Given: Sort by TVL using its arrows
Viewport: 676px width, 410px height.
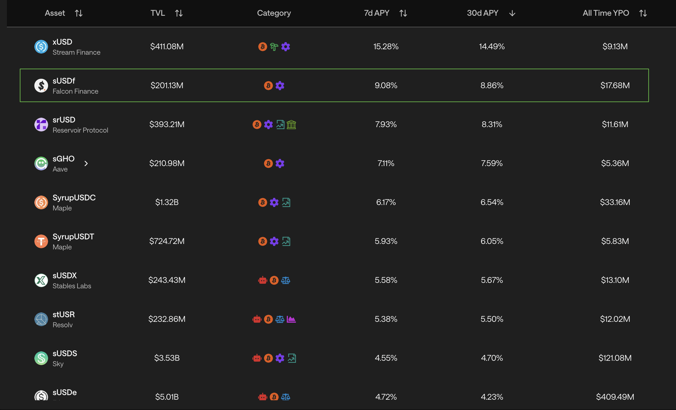Looking at the screenshot, I should (179, 13).
